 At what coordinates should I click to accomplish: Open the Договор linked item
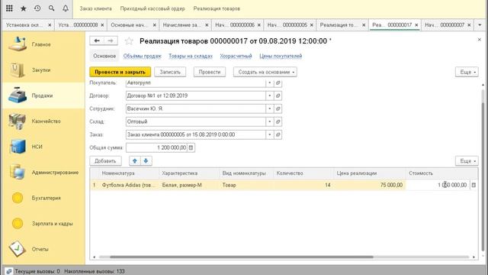pyautogui.click(x=278, y=95)
